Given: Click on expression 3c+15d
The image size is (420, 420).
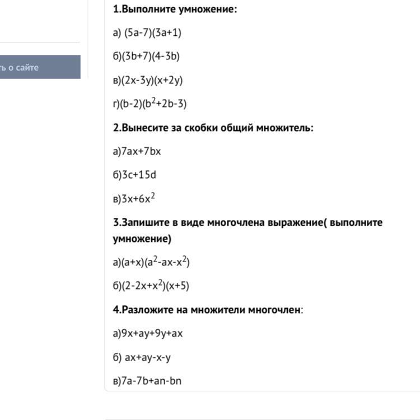Looking at the screenshot, I should tap(139, 175).
